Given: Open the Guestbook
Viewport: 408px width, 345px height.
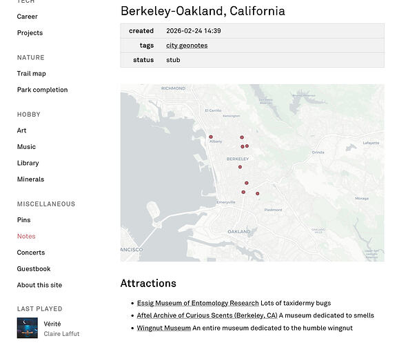Looking at the screenshot, I should point(34,268).
